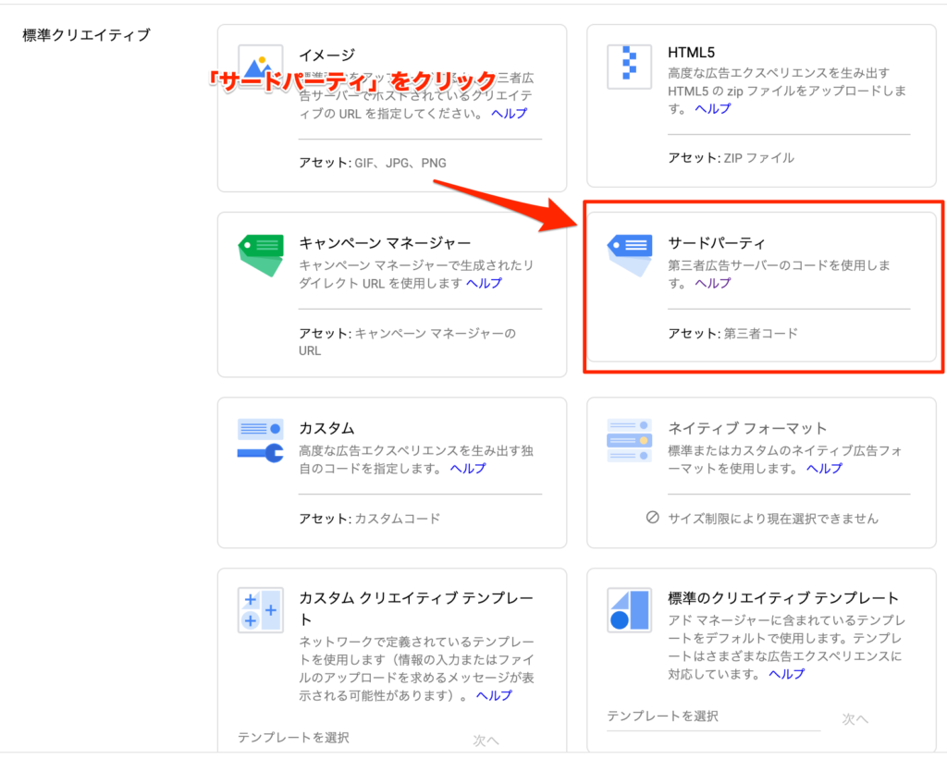Screen dimensions: 947x759
Task: Click the Image creative picture icon
Action: point(260,67)
